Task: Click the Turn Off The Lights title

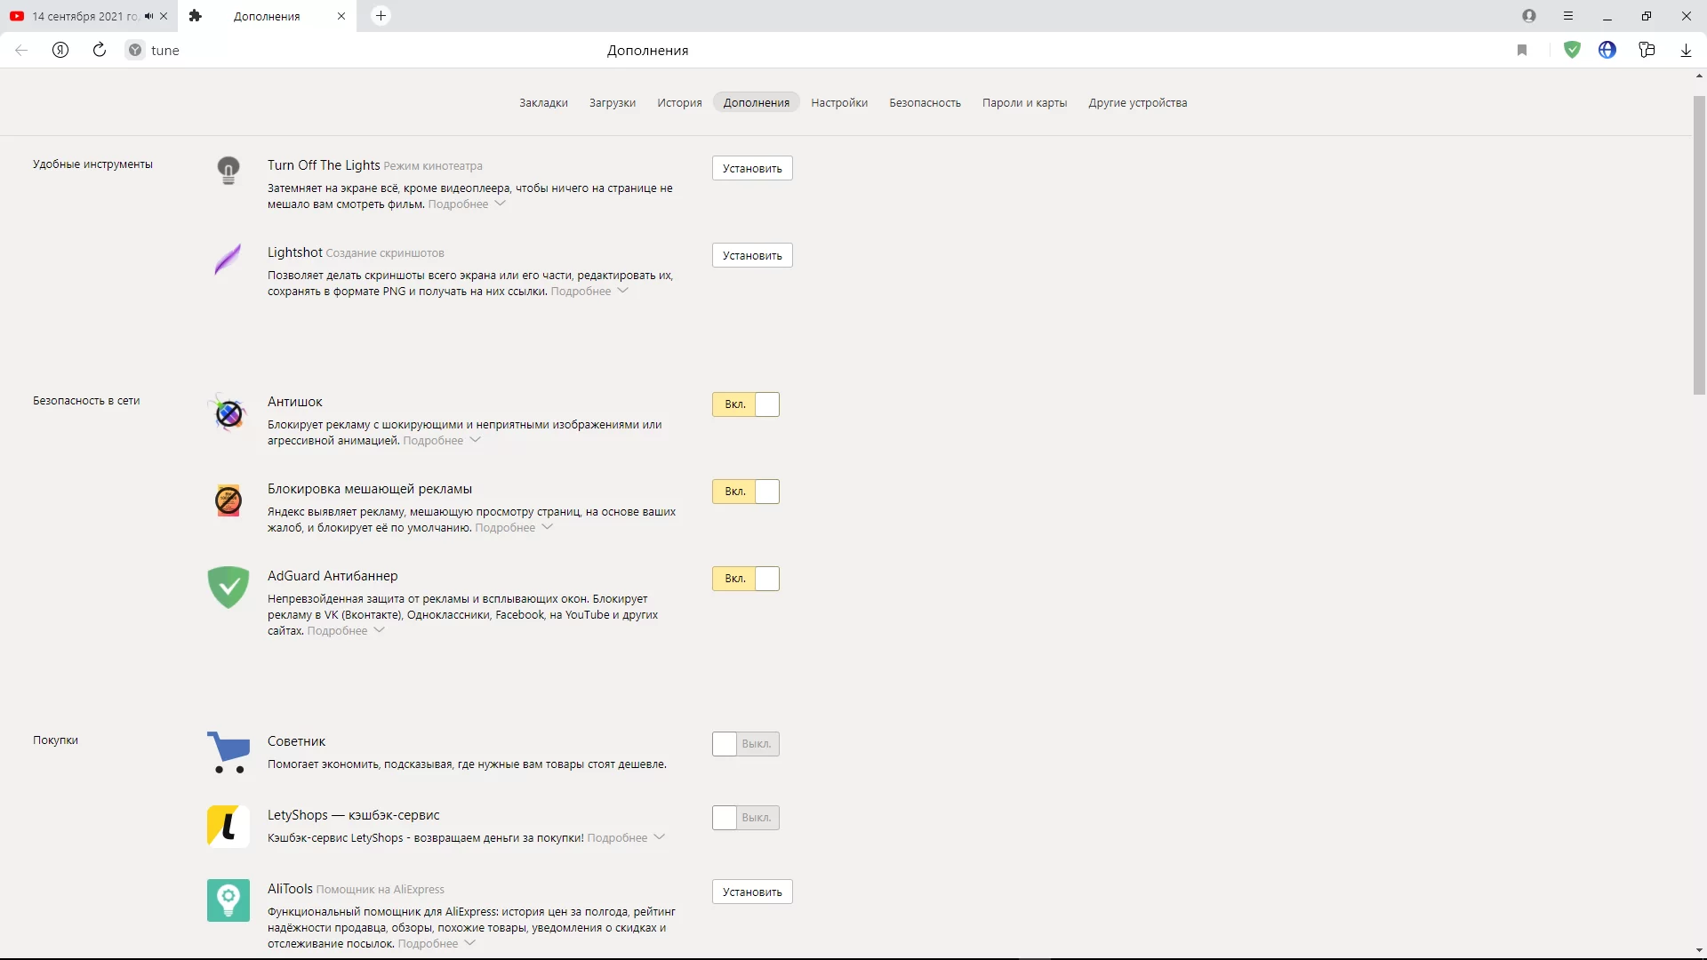Action: (324, 165)
